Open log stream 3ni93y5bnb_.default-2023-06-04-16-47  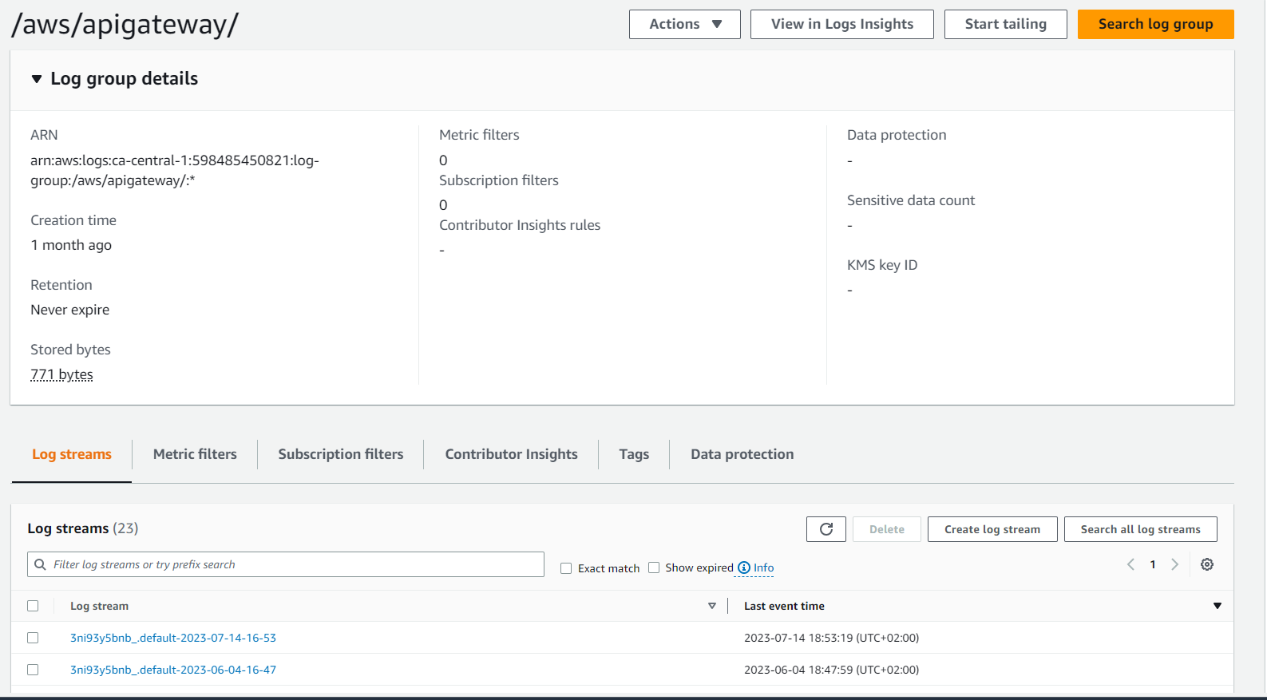(173, 670)
